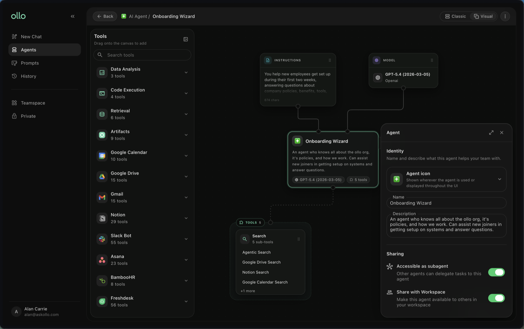Expand the Data Analysis tools group
The image size is (524, 329).
point(186,72)
